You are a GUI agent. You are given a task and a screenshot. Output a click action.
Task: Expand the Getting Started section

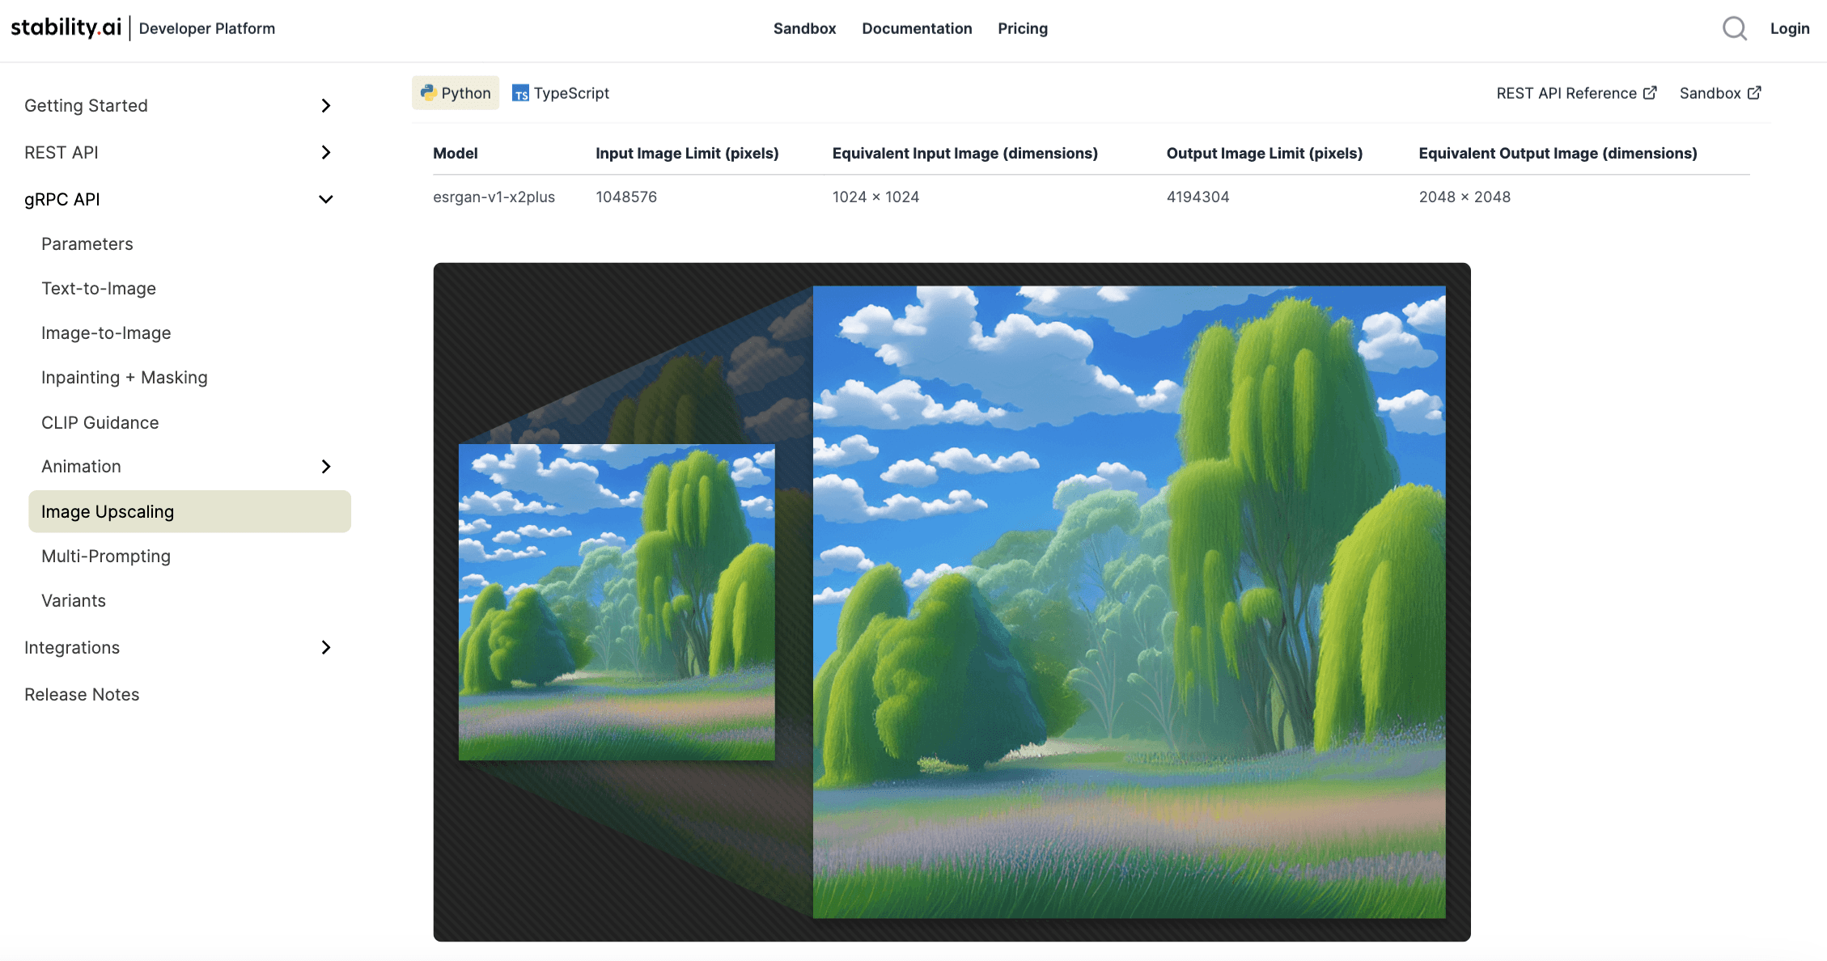[x=326, y=105]
